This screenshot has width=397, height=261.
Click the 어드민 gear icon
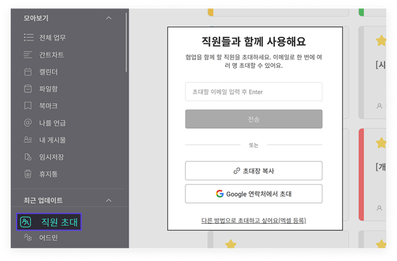point(27,238)
